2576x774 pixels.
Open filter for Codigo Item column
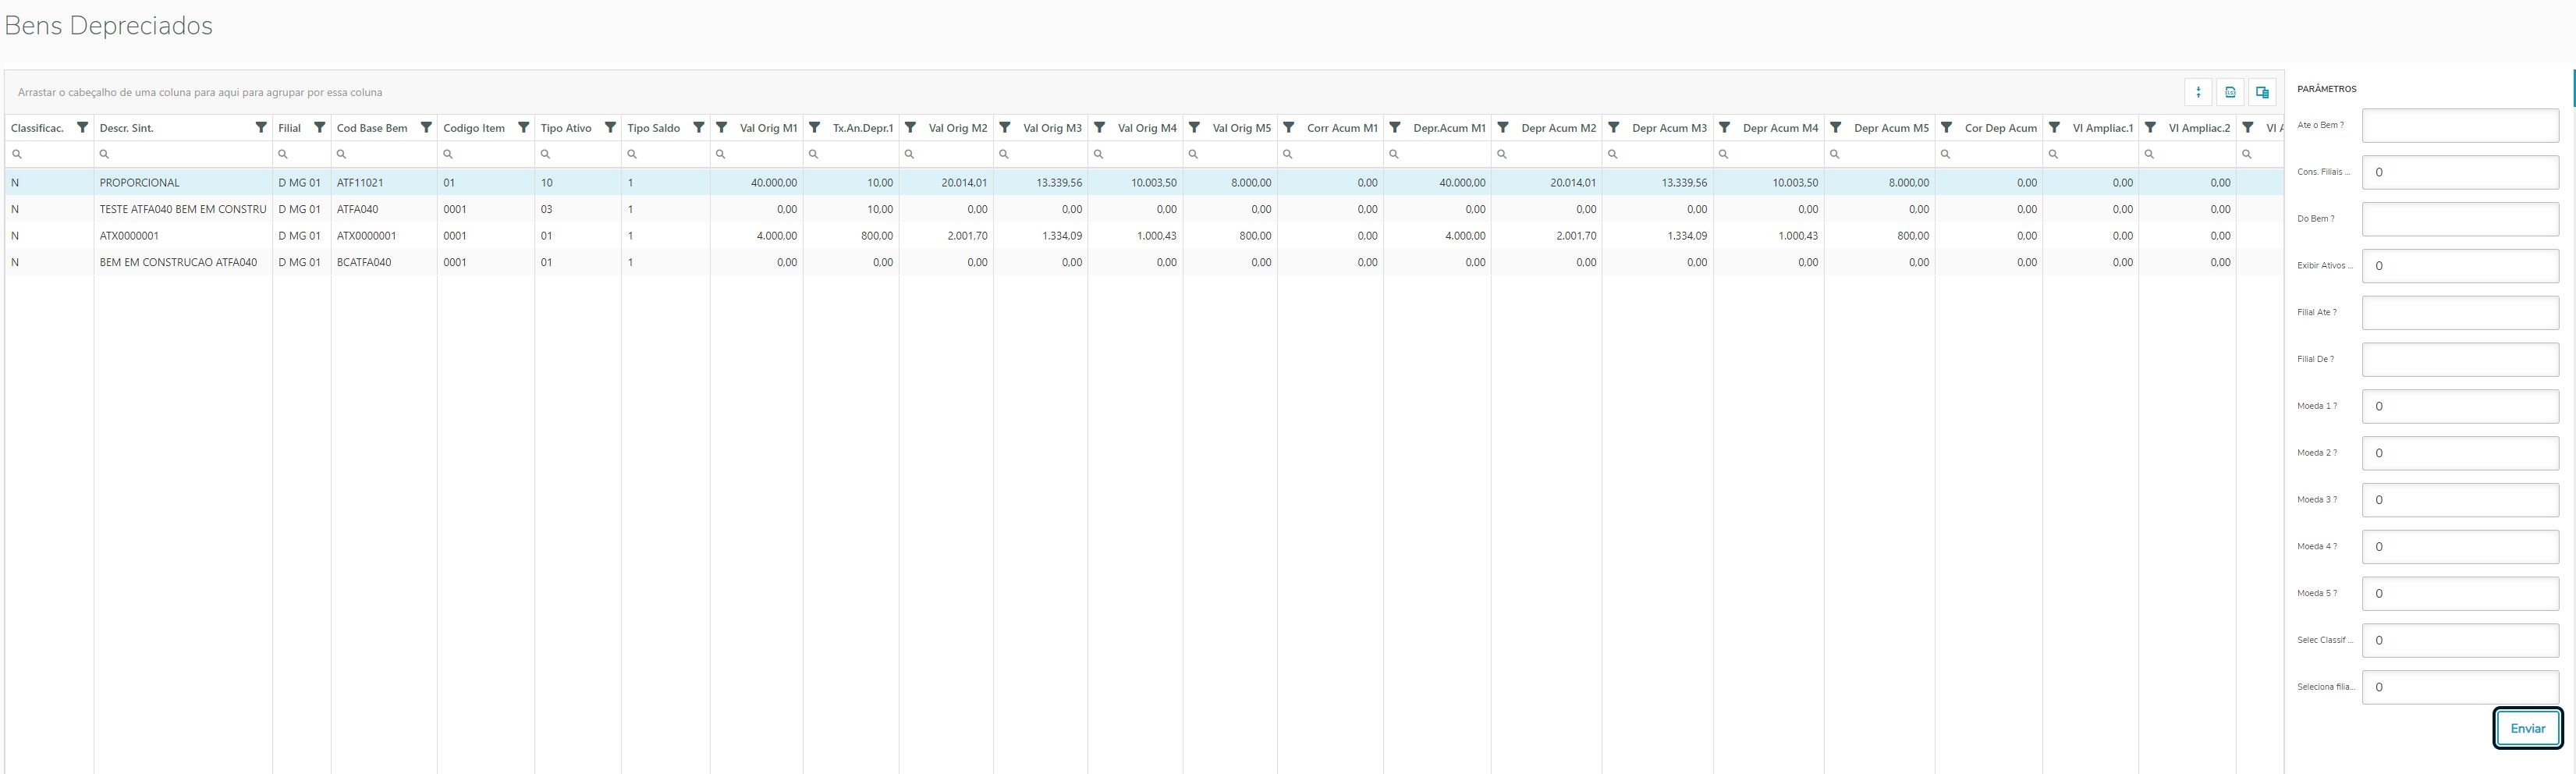click(523, 128)
